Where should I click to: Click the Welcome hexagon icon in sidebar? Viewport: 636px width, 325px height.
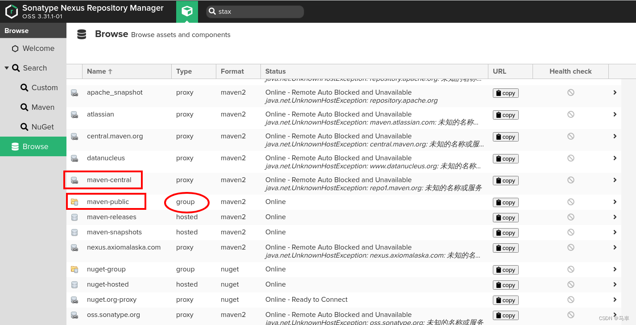15,48
